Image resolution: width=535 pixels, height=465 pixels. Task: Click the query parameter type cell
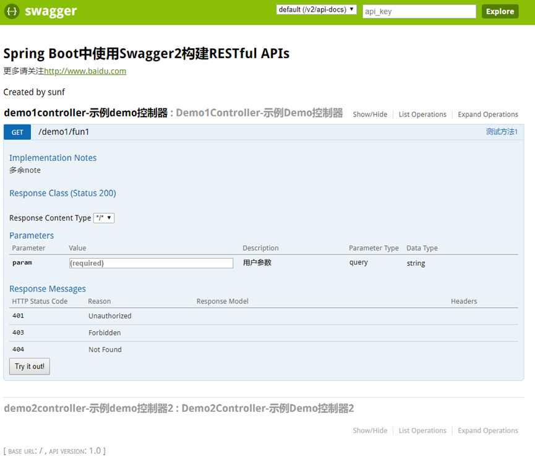coord(359,263)
